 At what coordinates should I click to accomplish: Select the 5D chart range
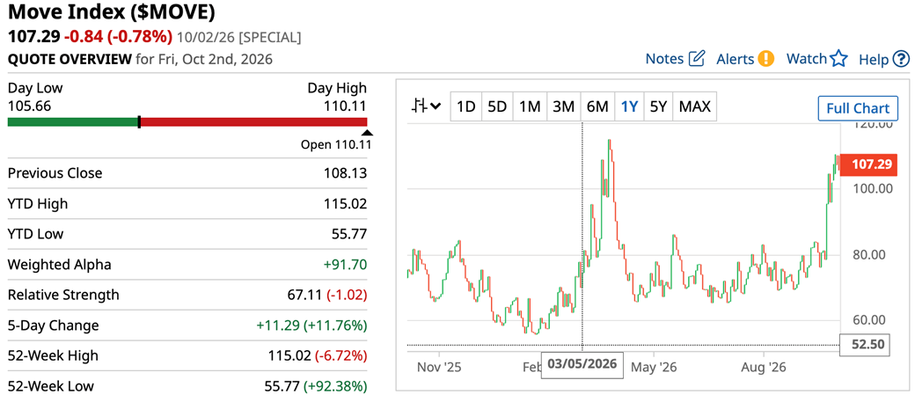click(x=497, y=106)
